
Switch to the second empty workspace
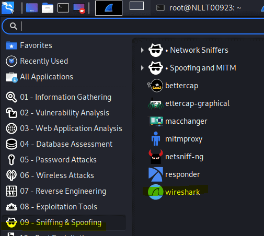136,6
